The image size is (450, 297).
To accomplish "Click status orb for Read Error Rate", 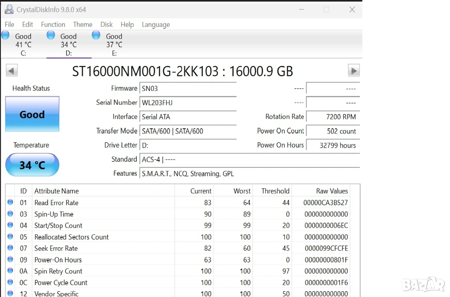I will [x=11, y=203].
